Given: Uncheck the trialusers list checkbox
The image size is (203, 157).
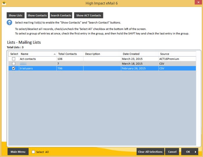Looking at the screenshot, I should click(x=14, y=68).
